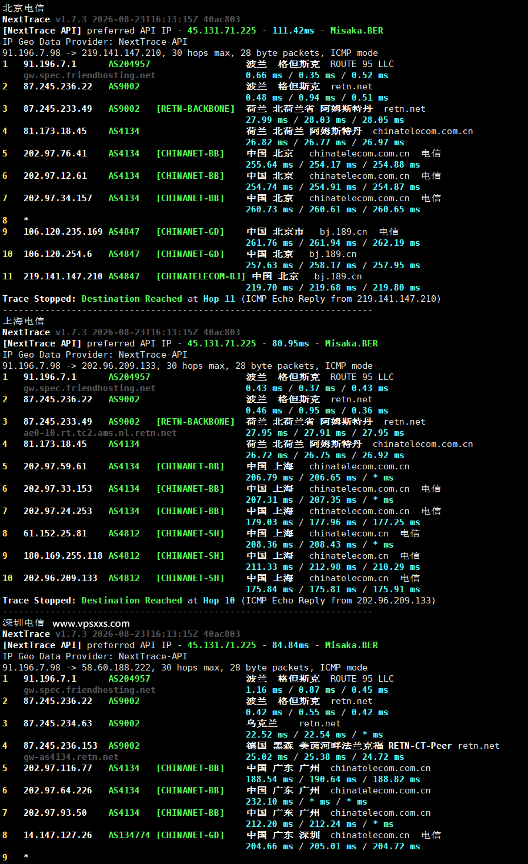Viewport: 528px width, 864px height.
Task: Select the 中国 广东 深圳 location text
Action: 283,835
